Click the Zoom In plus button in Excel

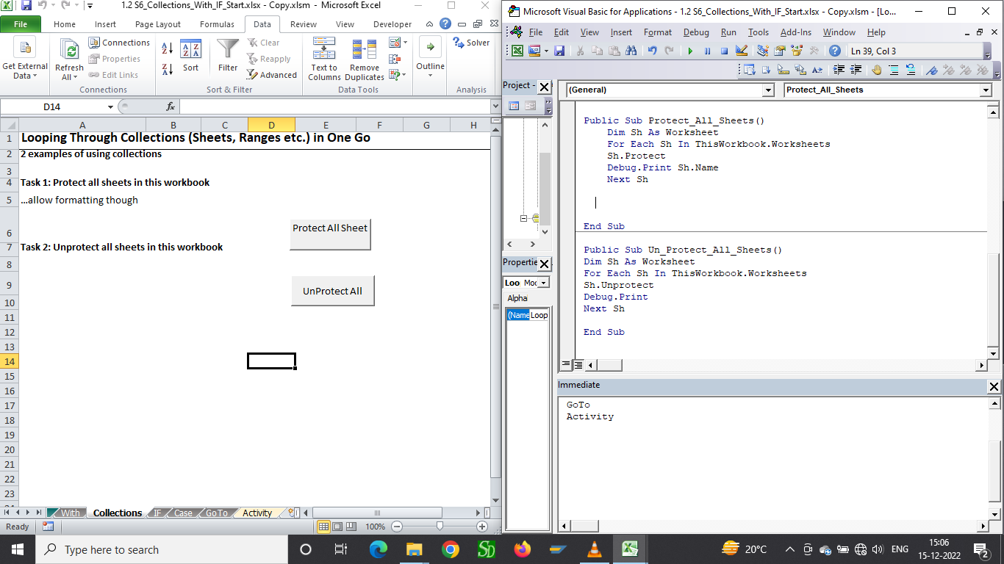click(x=482, y=527)
